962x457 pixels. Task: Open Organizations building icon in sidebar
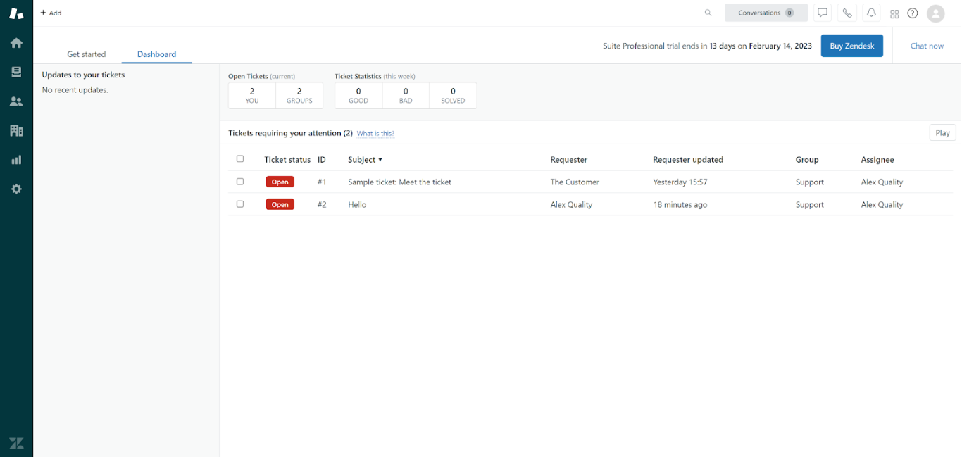click(16, 130)
